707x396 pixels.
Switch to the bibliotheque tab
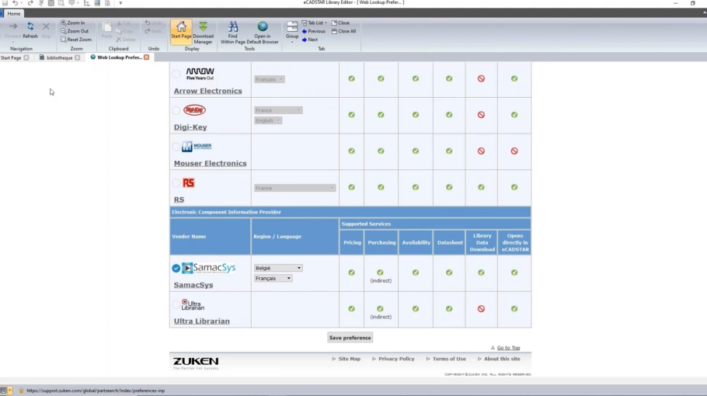(59, 57)
